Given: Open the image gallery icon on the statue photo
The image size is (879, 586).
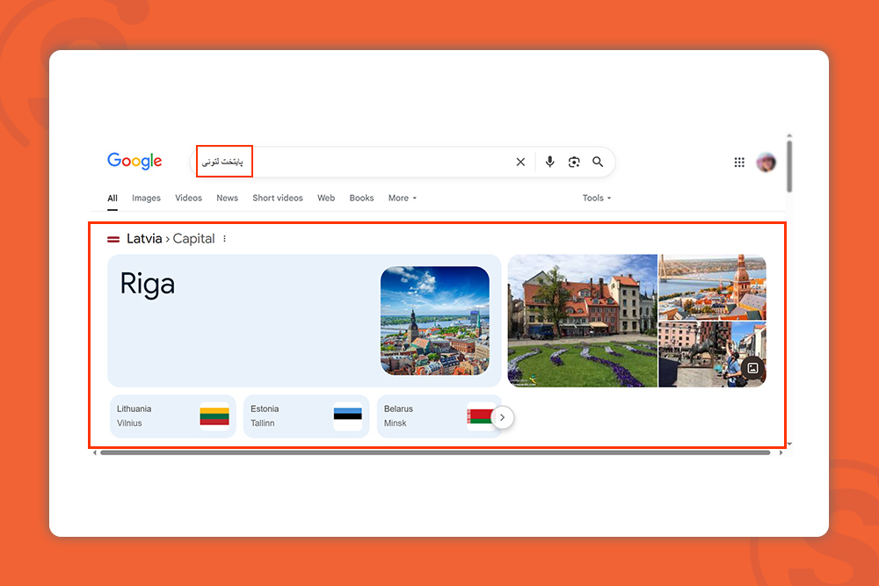Looking at the screenshot, I should point(752,368).
